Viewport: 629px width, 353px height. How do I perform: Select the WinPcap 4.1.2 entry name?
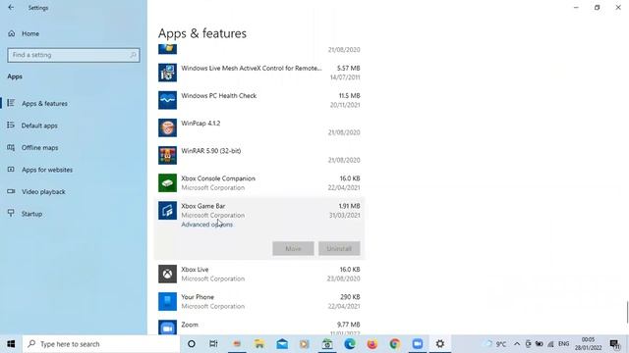tap(200, 124)
